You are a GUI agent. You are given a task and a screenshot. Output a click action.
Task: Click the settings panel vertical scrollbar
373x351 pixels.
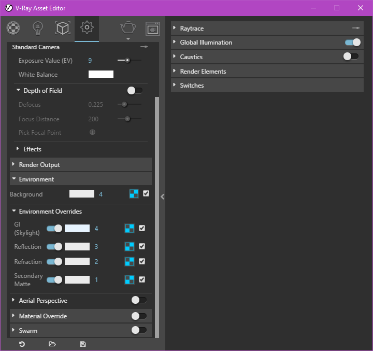(x=157, y=217)
